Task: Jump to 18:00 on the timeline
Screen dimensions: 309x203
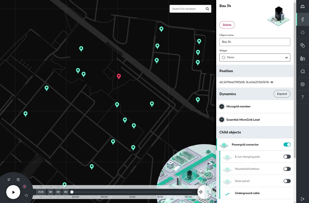Action: coord(160,197)
